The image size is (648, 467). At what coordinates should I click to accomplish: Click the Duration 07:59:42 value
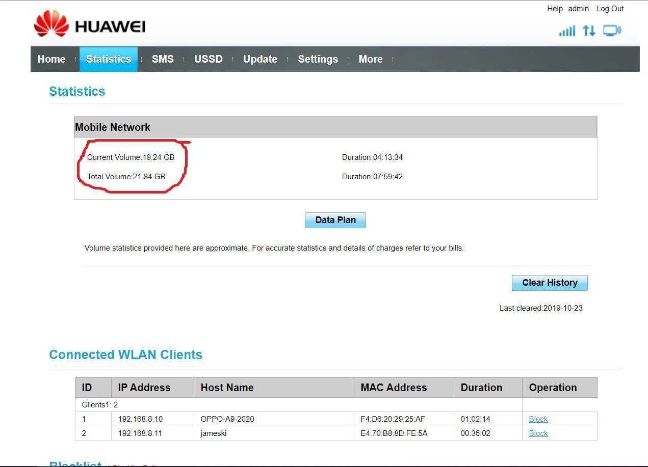click(372, 177)
